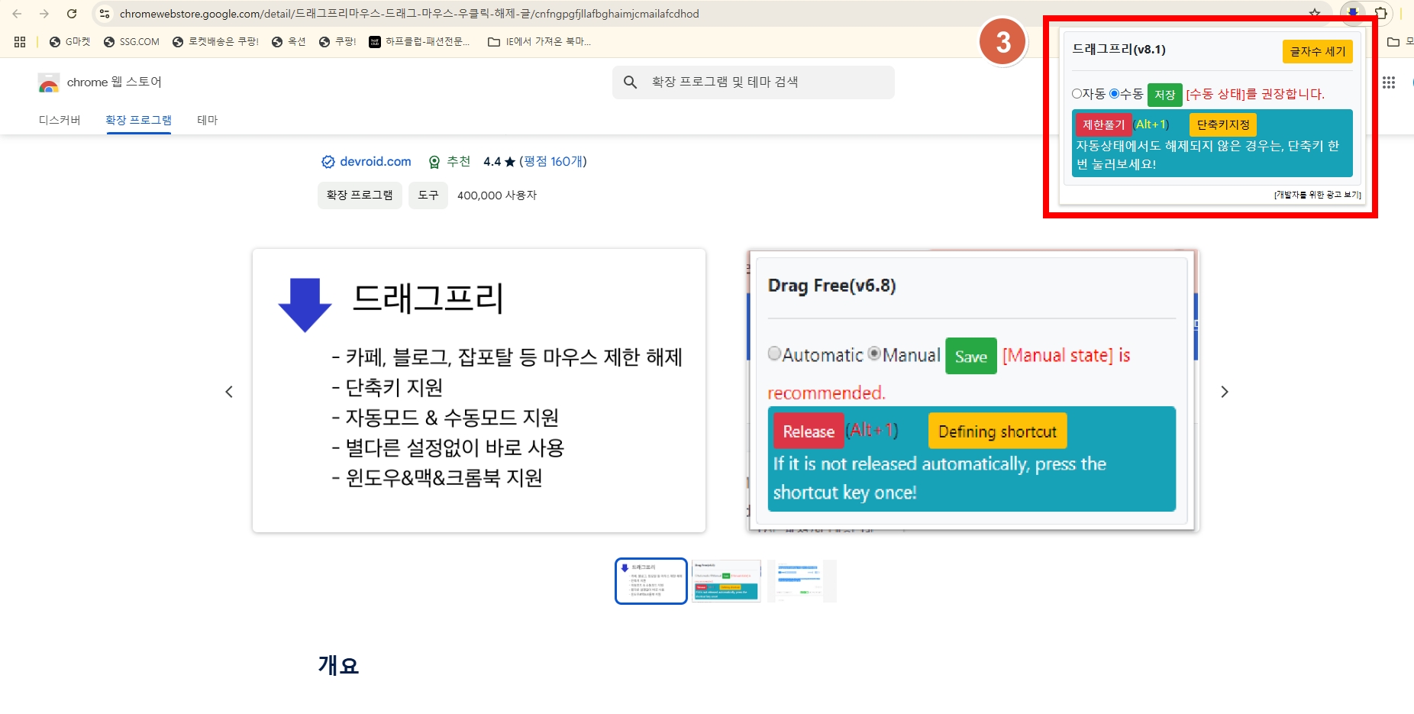Click 400,000 사용자 text
1414x714 pixels.
point(497,195)
